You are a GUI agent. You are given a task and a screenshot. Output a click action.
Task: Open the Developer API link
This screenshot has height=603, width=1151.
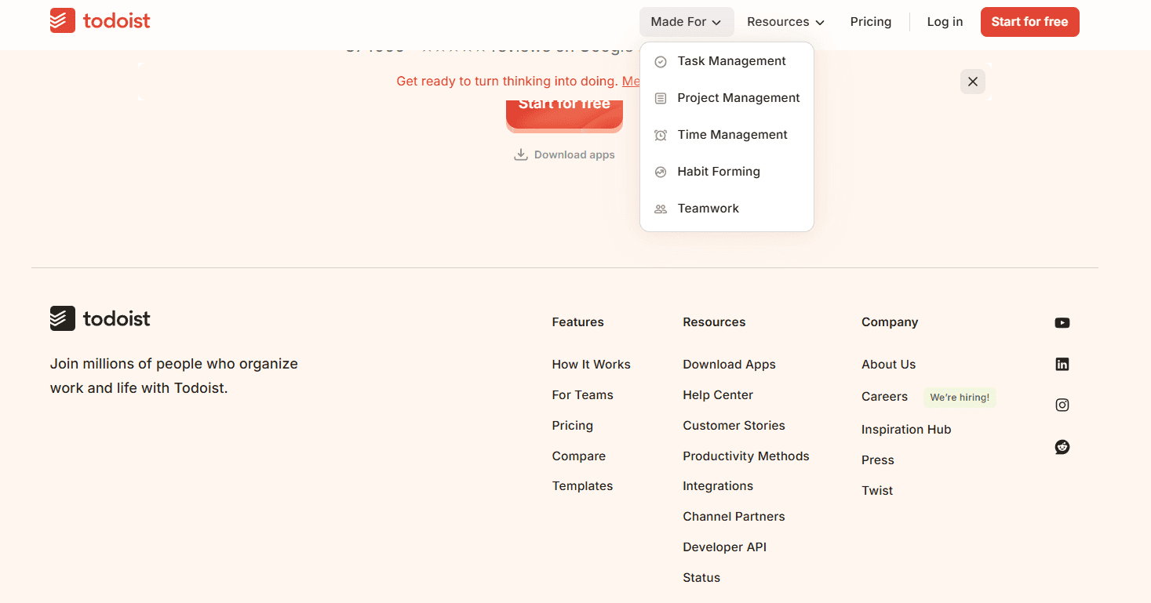click(x=724, y=547)
